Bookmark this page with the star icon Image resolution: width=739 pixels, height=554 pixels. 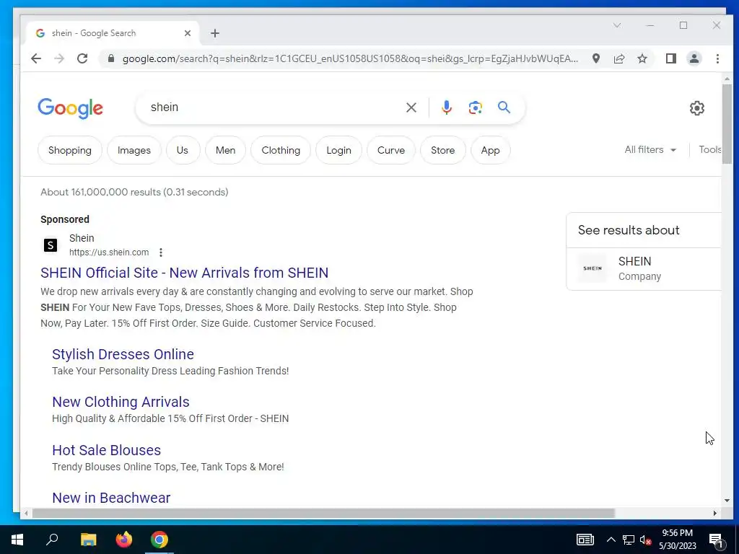pos(642,58)
